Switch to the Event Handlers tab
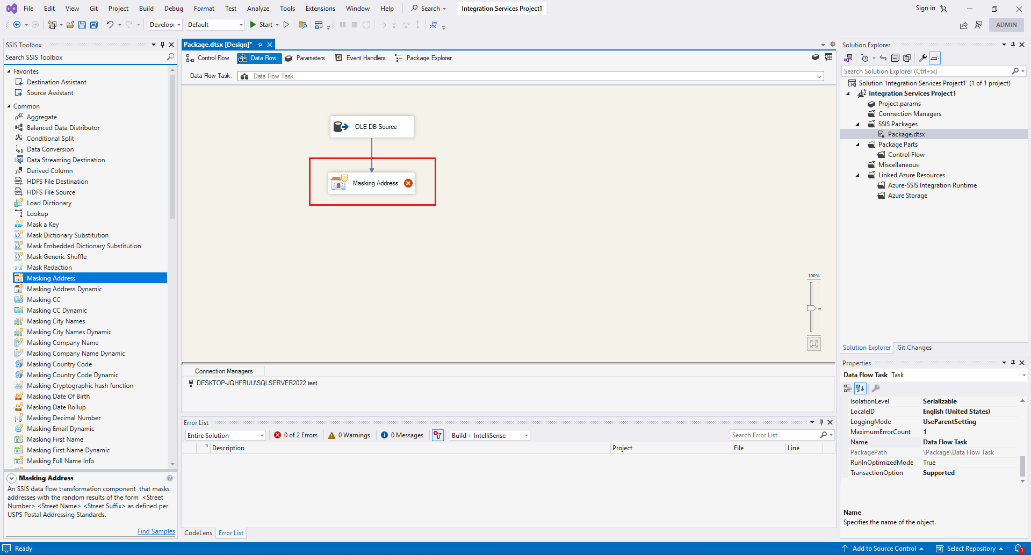1031x555 pixels. click(x=360, y=58)
